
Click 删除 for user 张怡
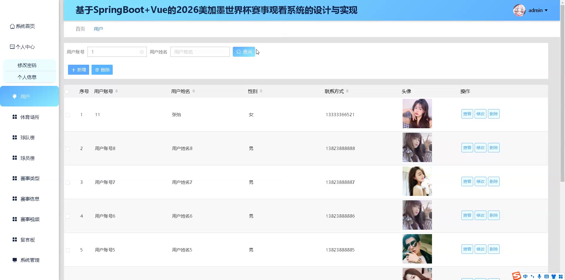(494, 114)
